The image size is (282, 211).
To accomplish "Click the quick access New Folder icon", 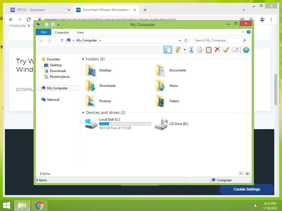I will click(53, 24).
